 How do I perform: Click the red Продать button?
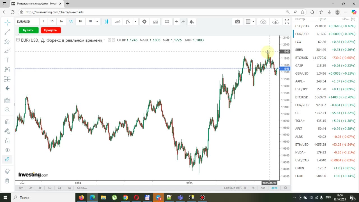click(50, 30)
